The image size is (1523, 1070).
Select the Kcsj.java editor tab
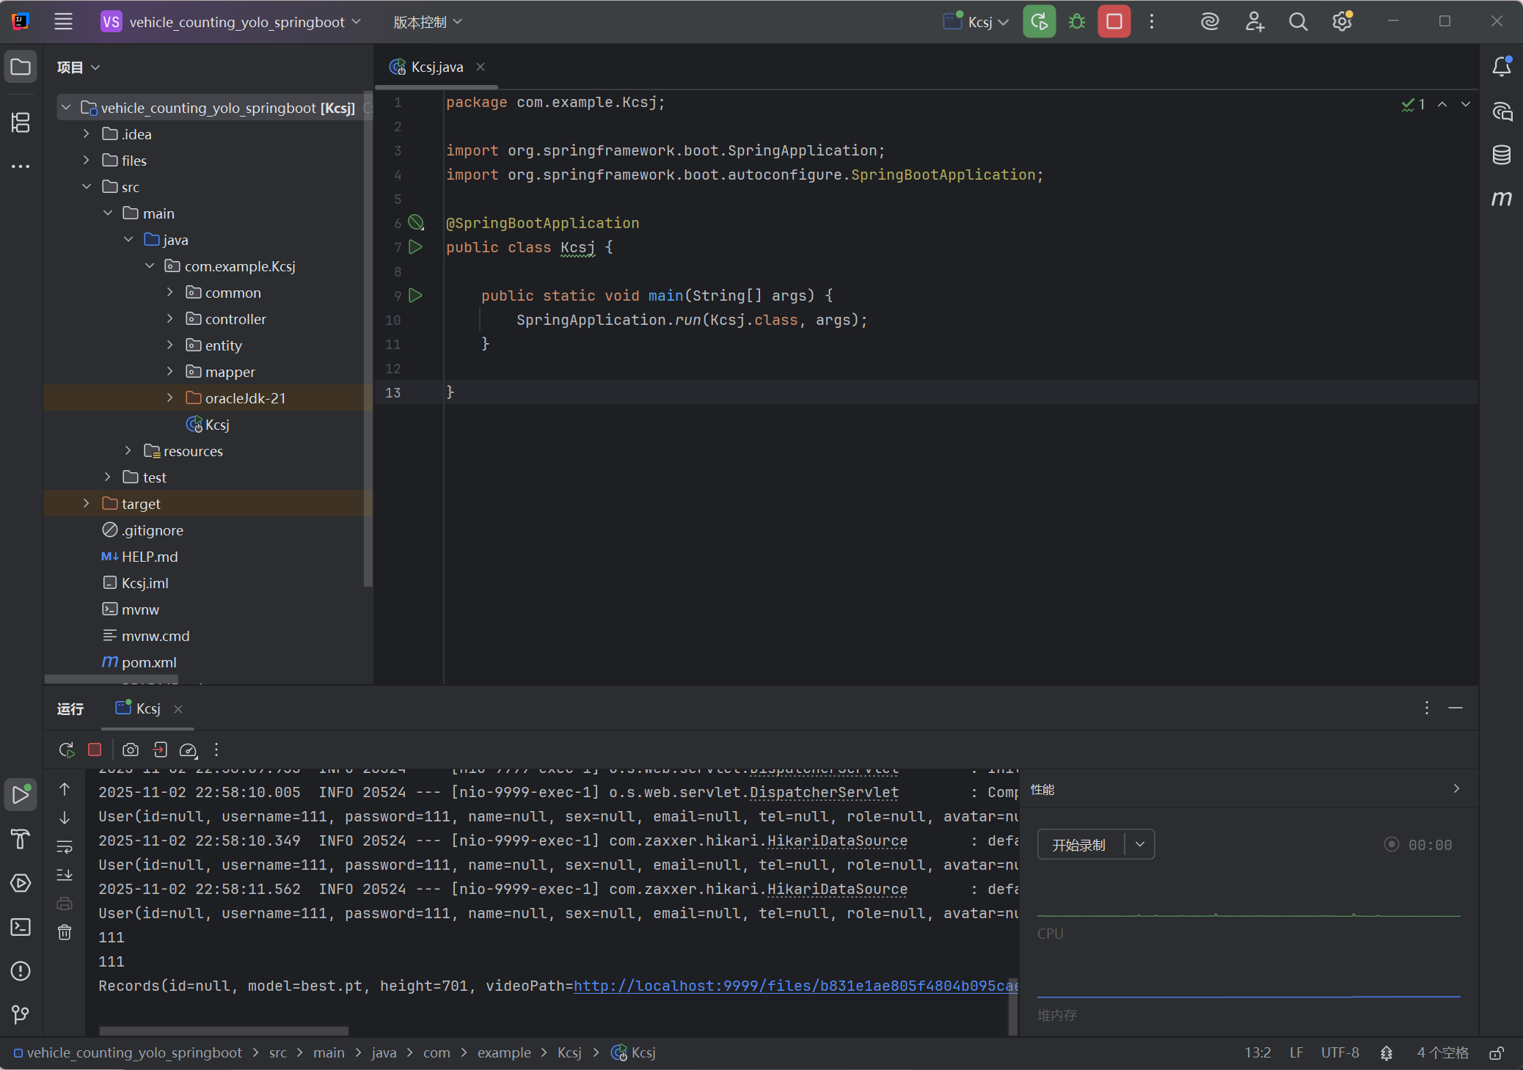[437, 67]
